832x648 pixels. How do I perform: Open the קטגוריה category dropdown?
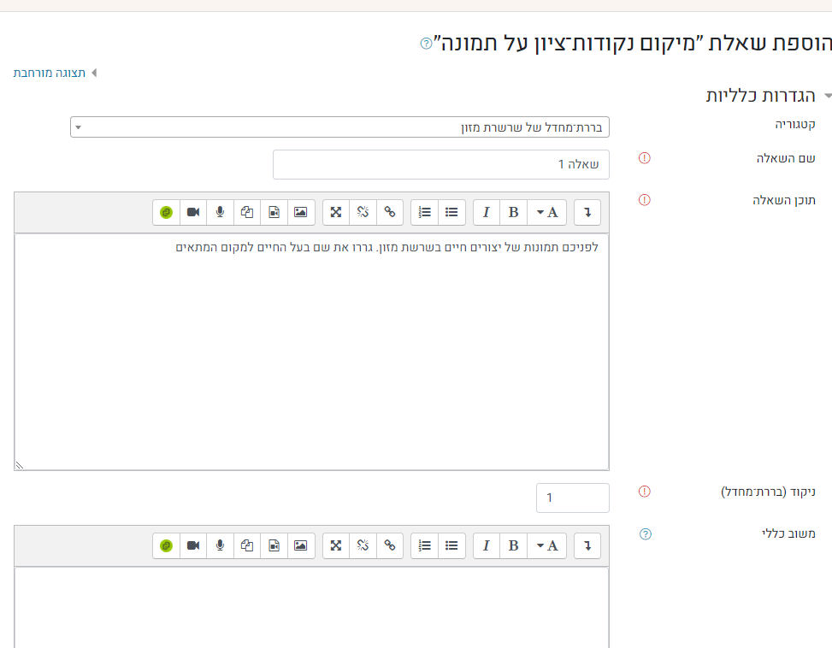(x=339, y=127)
